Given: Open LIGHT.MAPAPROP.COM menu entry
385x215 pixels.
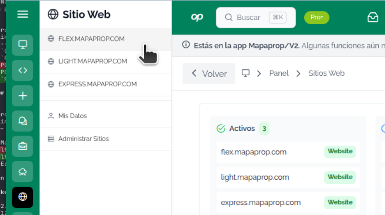Looking at the screenshot, I should tap(105, 62).
